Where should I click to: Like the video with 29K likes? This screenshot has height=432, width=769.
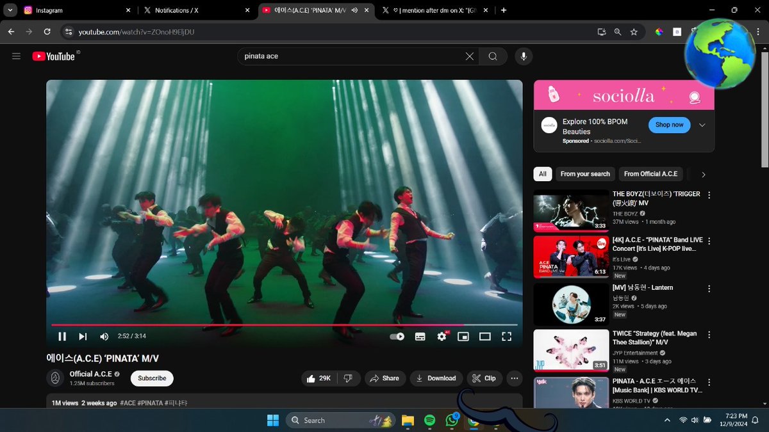coord(318,378)
